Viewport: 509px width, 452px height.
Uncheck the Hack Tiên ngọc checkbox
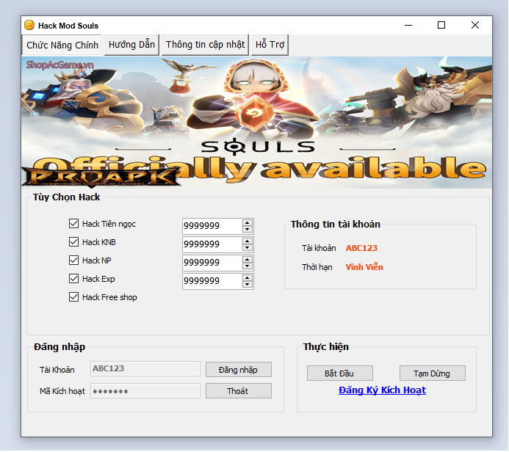(73, 223)
